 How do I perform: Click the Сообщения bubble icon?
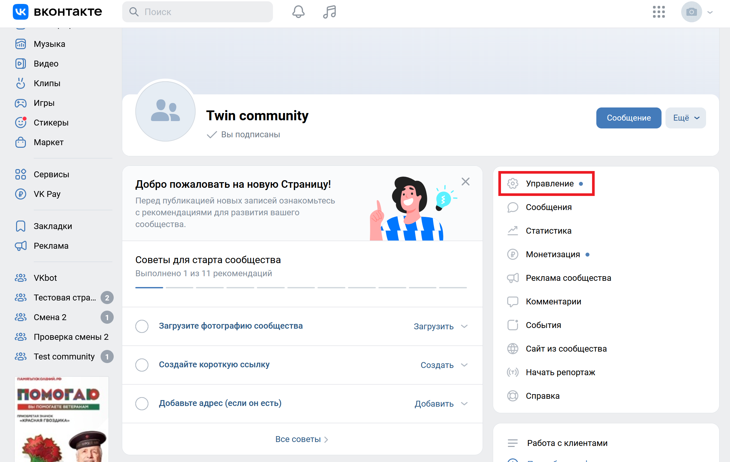(513, 207)
